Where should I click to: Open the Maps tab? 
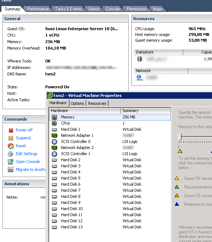tap(158, 9)
